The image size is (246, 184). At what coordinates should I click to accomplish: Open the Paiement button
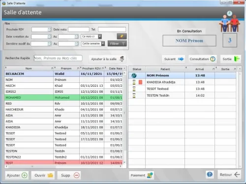click(x=141, y=175)
